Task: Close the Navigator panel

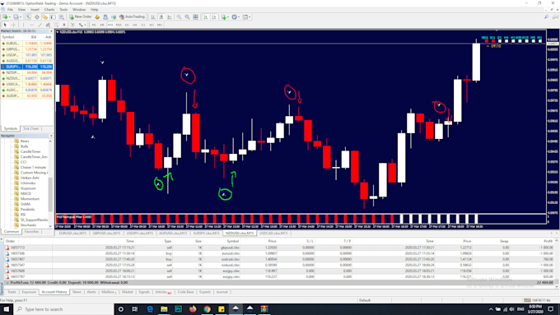Action: pos(51,136)
